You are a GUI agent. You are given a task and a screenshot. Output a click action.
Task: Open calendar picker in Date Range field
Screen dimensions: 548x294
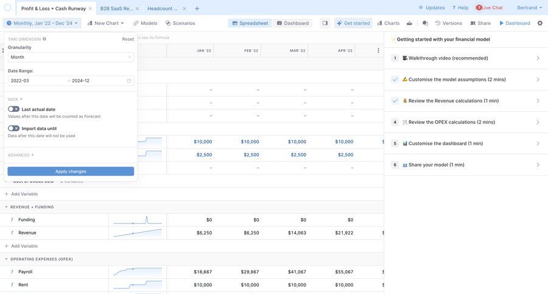point(128,81)
